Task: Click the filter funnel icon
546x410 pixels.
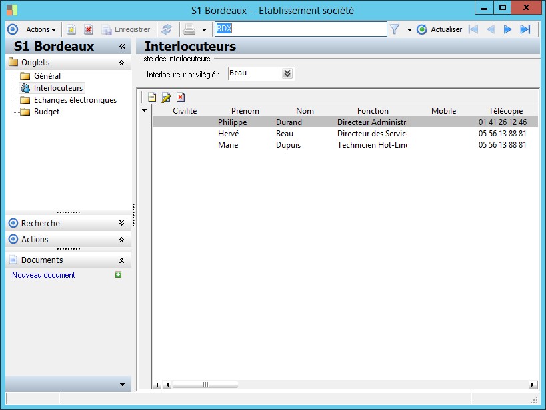Action: pos(395,29)
